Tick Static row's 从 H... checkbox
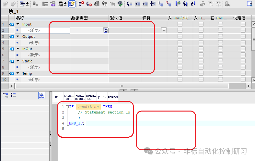Image resolution: width=255 pixels, height=161 pixels. 201,61
